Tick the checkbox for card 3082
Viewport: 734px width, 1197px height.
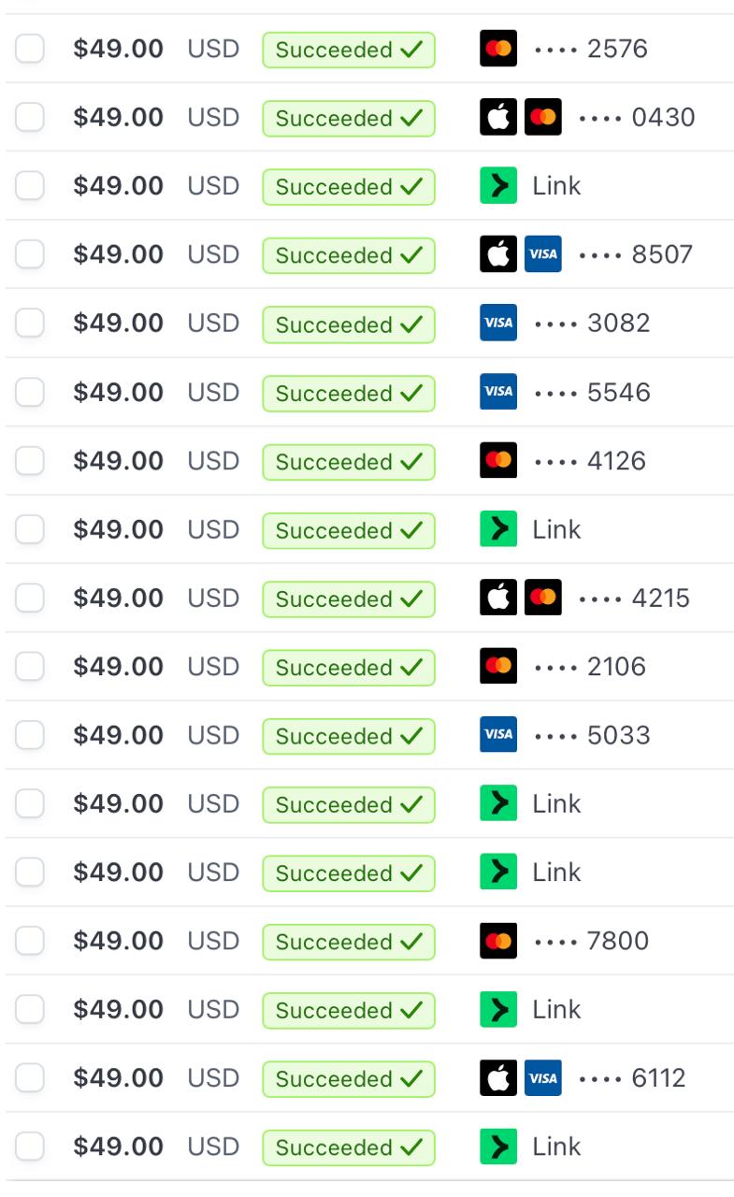[30, 323]
